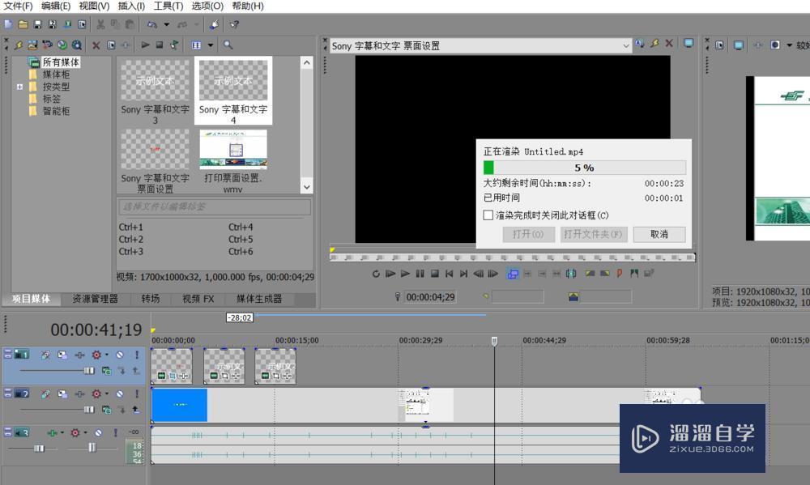
Task: Click the Undo icon in the top toolbar
Action: pyautogui.click(x=152, y=24)
